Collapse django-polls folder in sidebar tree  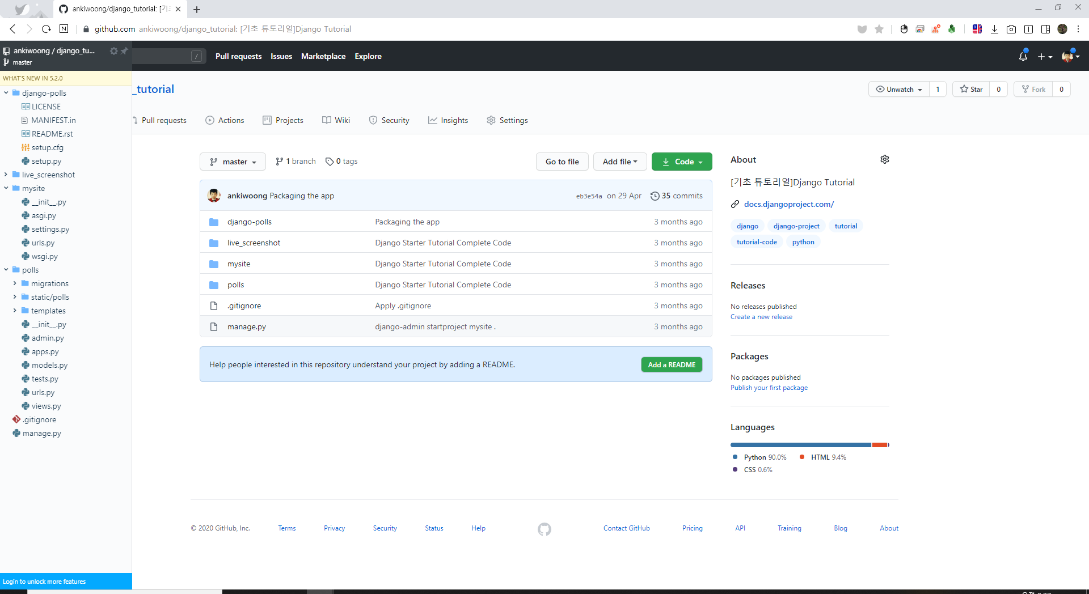[6, 93]
